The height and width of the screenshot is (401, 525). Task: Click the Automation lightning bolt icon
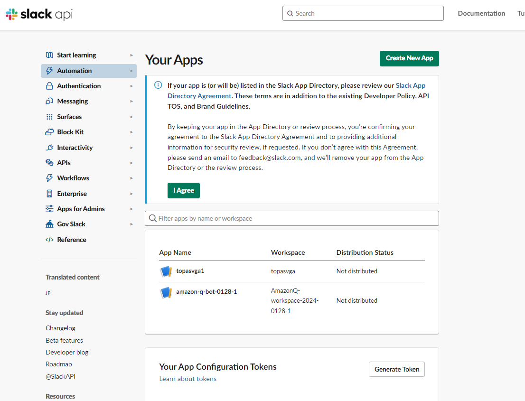pos(49,71)
